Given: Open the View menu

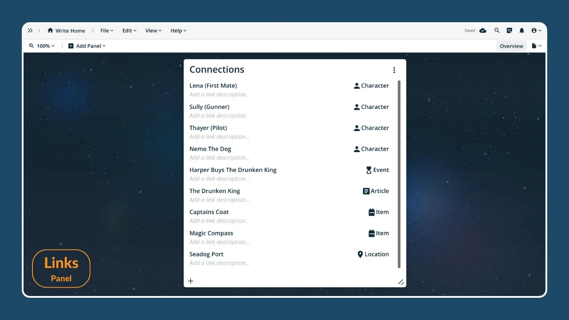Looking at the screenshot, I should point(153,31).
